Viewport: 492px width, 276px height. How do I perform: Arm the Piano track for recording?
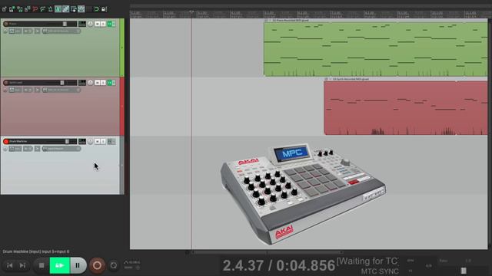[x=5, y=24]
